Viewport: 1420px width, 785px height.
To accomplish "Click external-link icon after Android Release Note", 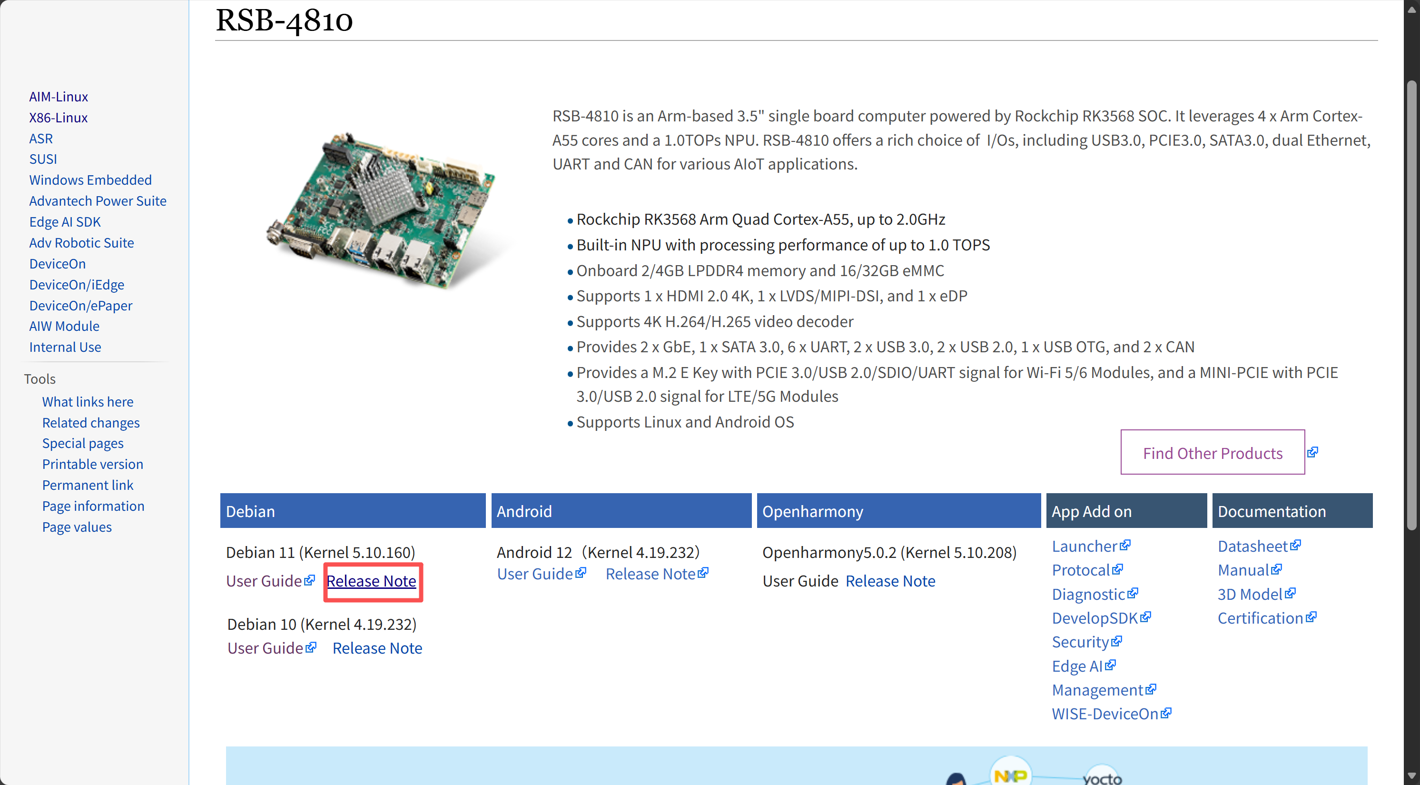I will (703, 573).
